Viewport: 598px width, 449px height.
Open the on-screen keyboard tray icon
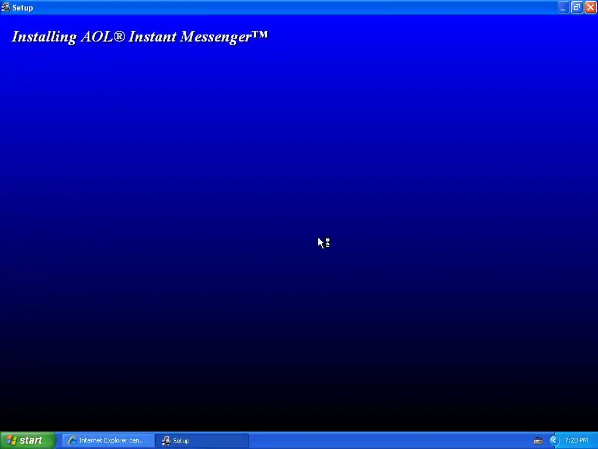(x=538, y=441)
